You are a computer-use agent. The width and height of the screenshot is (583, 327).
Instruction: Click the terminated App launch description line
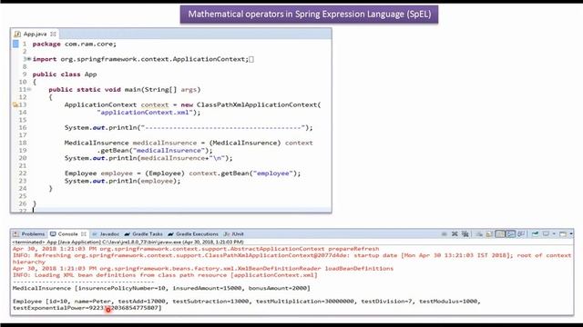tap(128, 242)
